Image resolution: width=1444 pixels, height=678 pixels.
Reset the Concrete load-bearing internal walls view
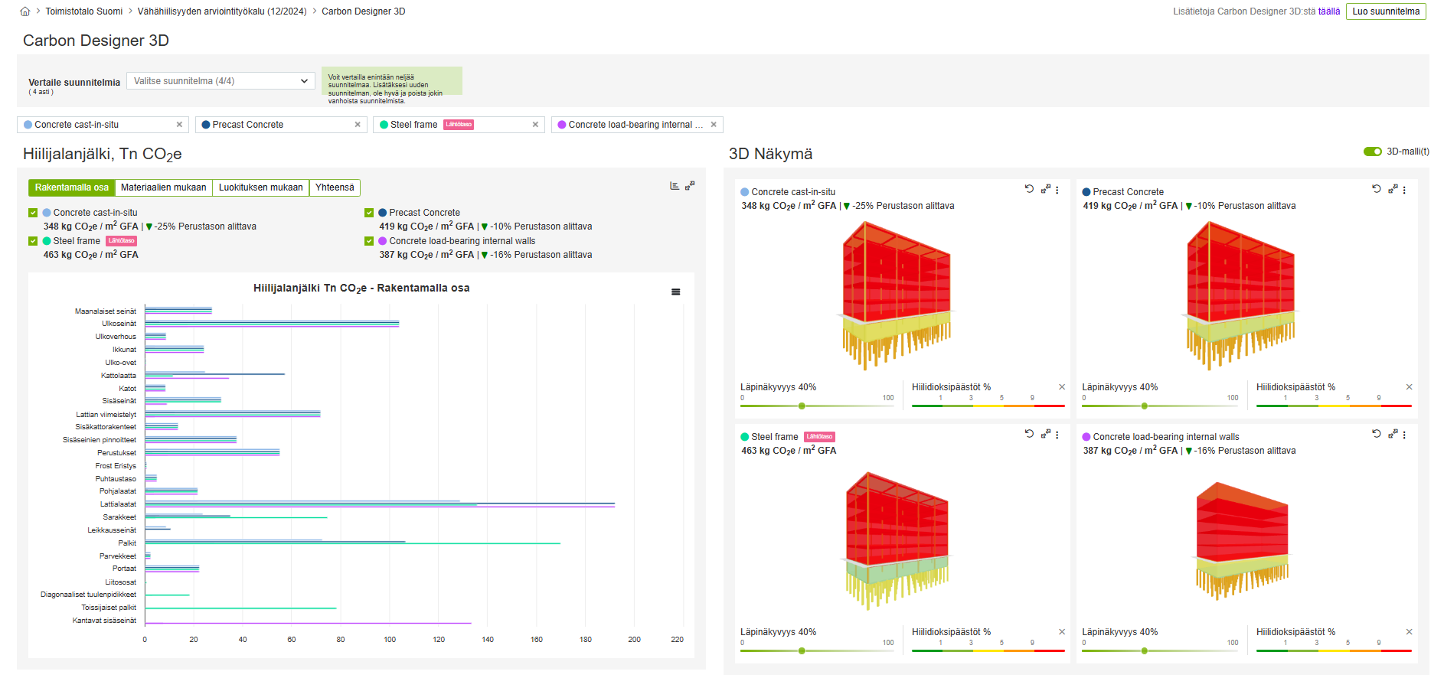pyautogui.click(x=1376, y=434)
